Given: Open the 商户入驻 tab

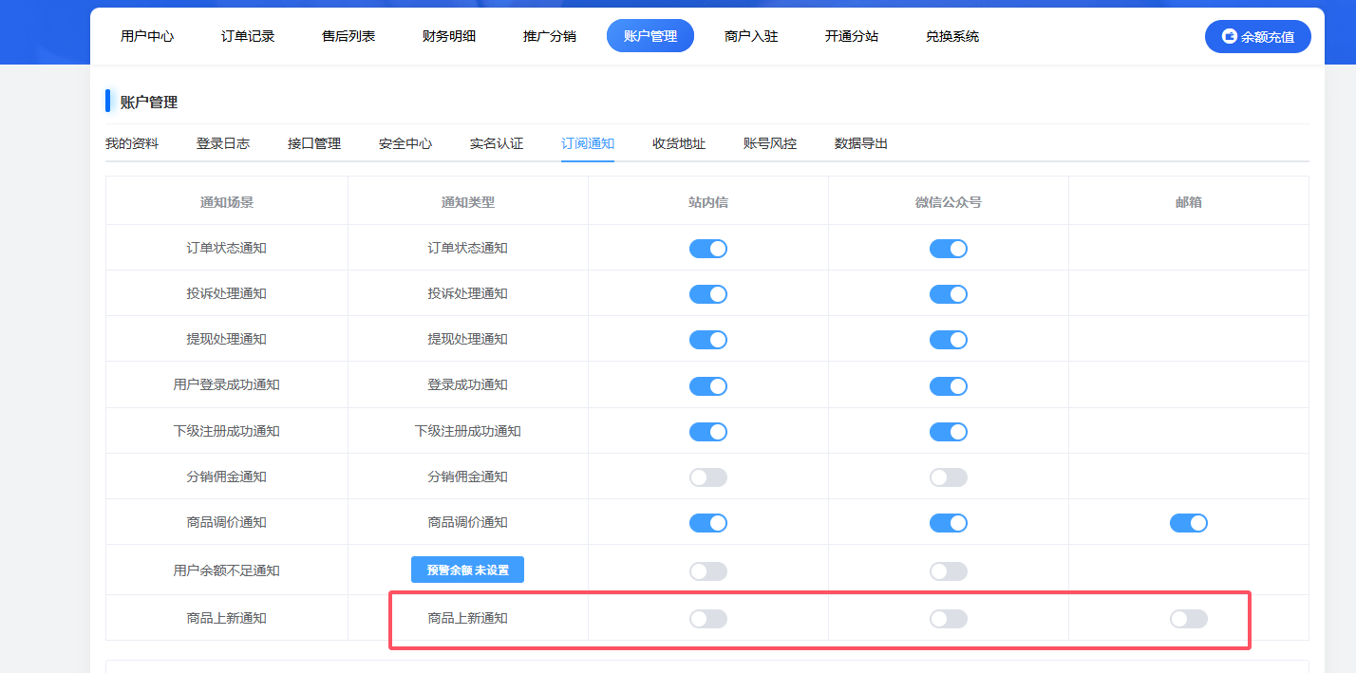Looking at the screenshot, I should tap(751, 36).
